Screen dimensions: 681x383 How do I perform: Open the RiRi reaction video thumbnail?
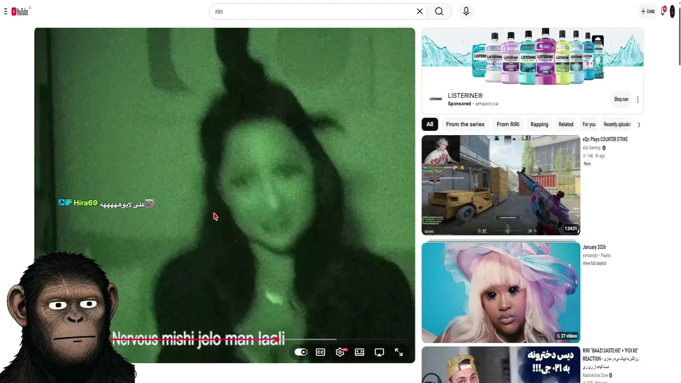point(501,365)
